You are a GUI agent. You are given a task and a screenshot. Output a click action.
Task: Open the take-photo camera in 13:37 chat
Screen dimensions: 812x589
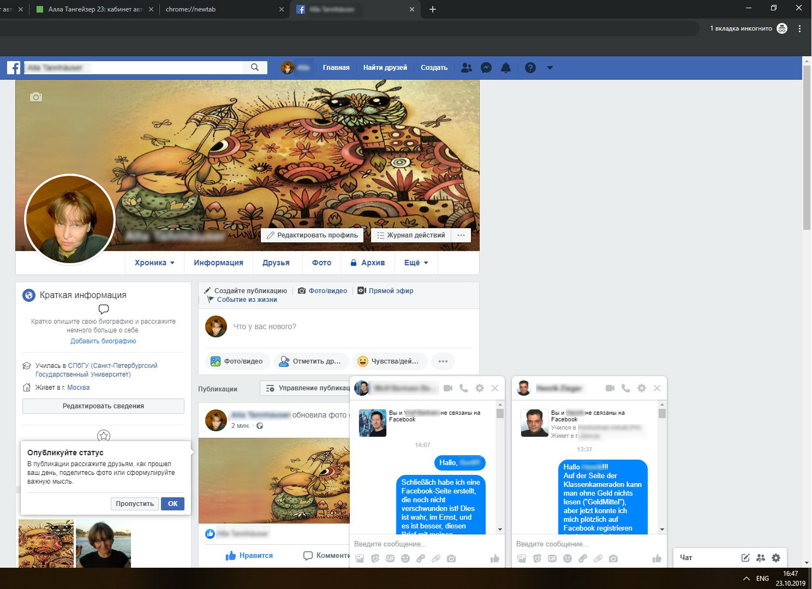coord(613,558)
